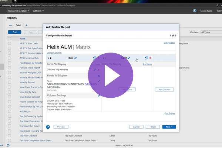This screenshot has height=148, width=222.
Task: Play the video with the purple button
Action: (110, 75)
